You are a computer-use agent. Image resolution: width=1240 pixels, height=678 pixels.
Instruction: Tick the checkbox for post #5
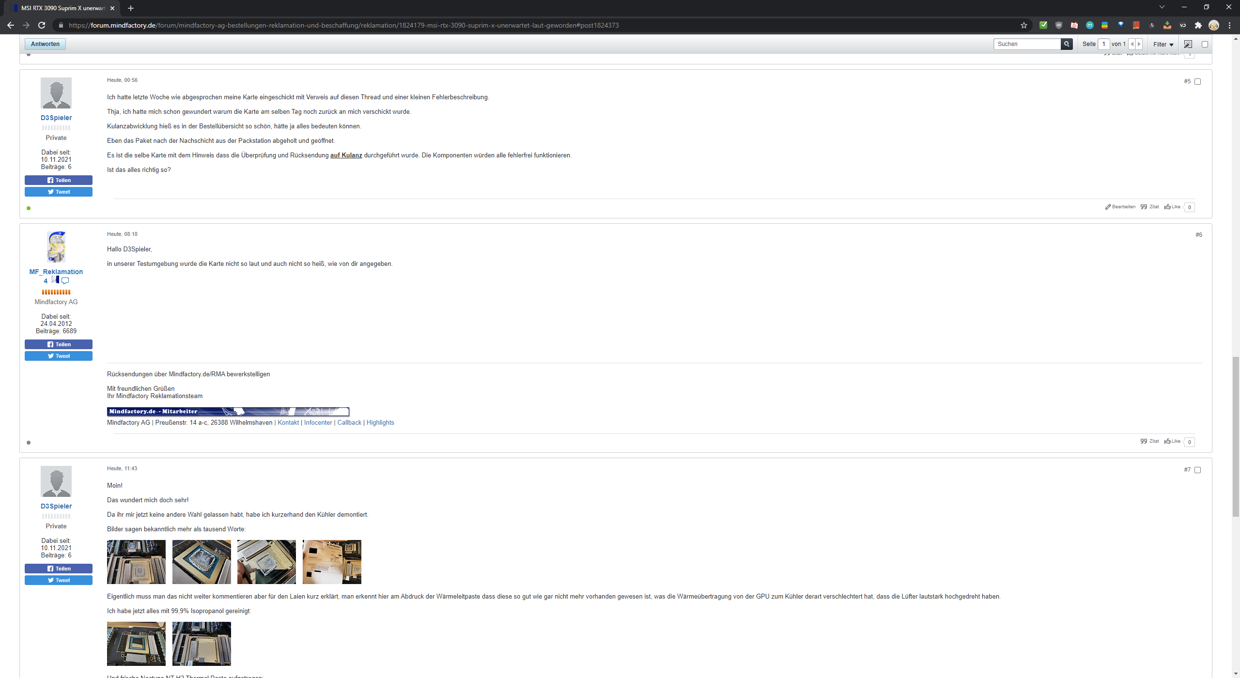(1198, 82)
